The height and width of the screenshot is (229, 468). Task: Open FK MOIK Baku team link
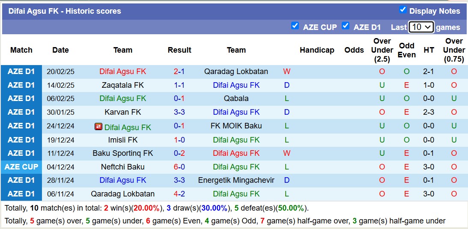(236, 126)
